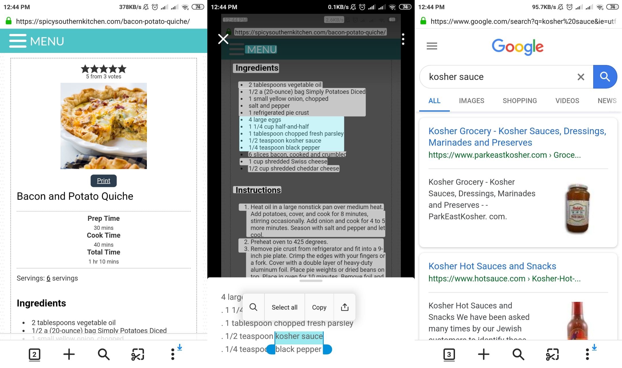Image resolution: width=622 pixels, height=368 pixels.
Task: Tap the Google search button on right screen
Action: click(605, 77)
